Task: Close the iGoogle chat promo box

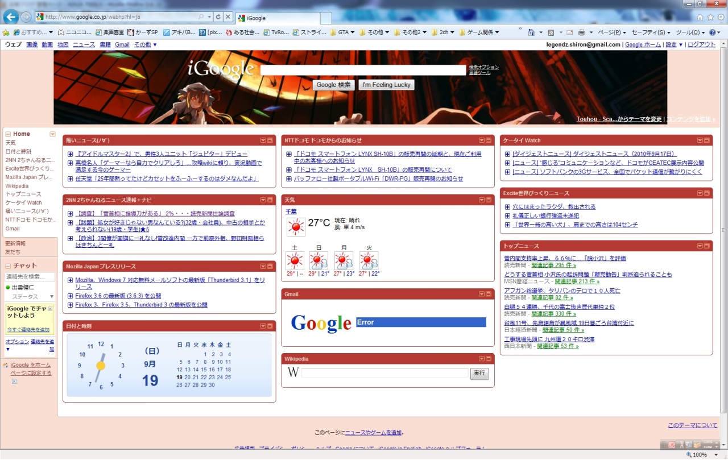Action: tap(50, 309)
